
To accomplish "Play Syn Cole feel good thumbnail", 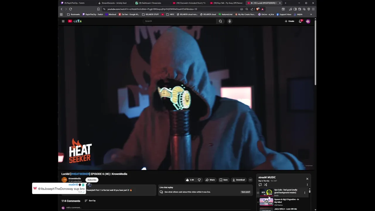I will [266, 193].
